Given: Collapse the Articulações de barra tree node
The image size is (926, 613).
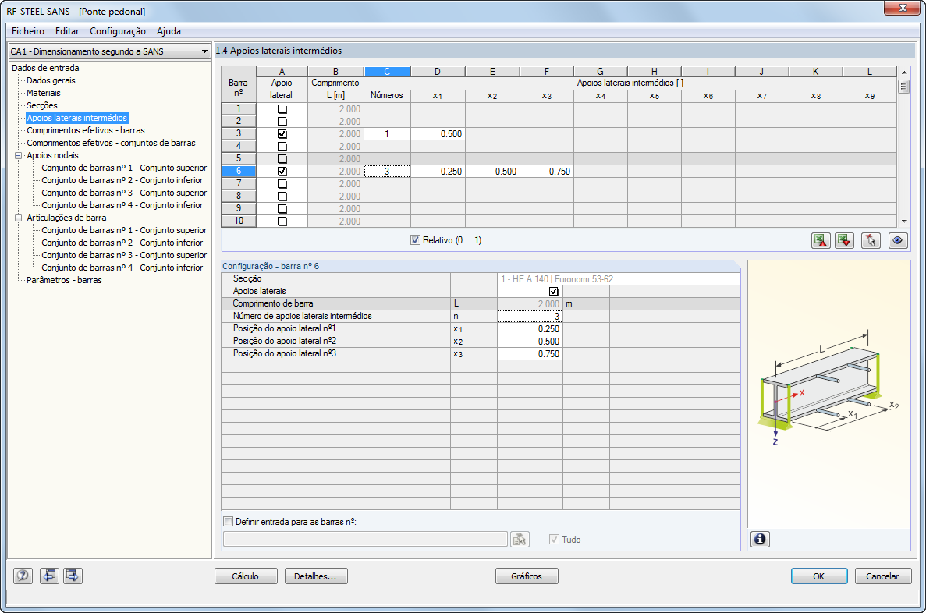Looking at the screenshot, I should [x=18, y=218].
